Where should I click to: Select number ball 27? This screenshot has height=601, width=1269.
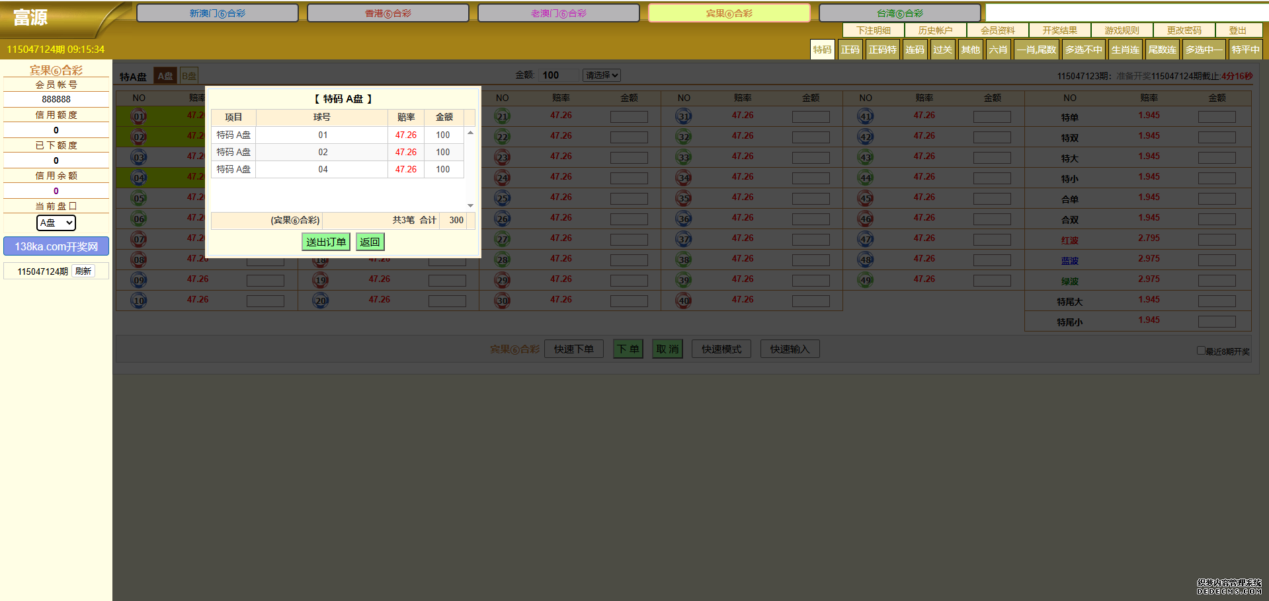point(503,240)
